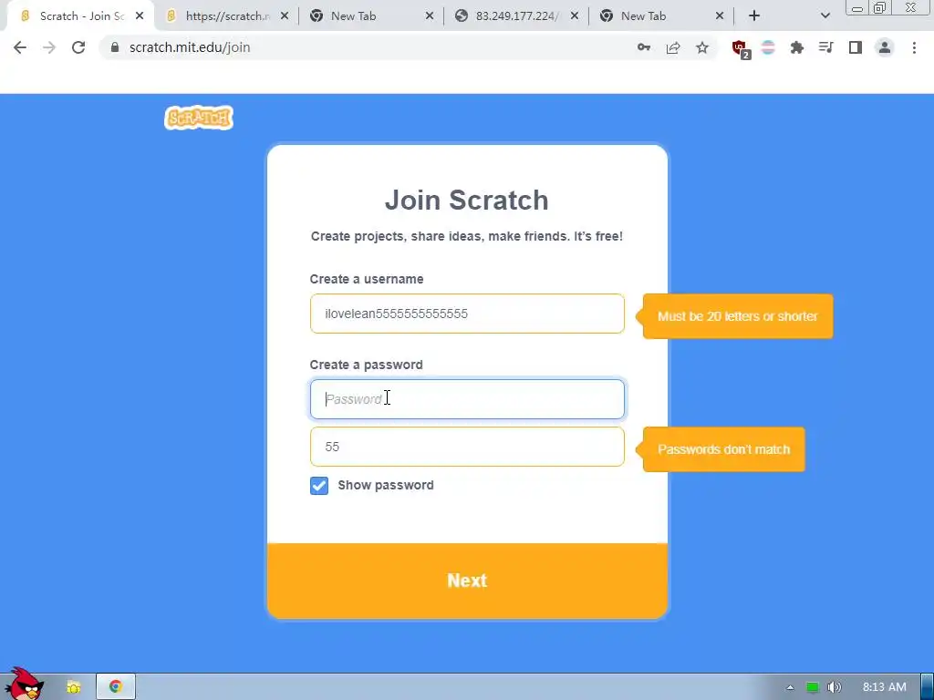Image resolution: width=934 pixels, height=700 pixels.
Task: Open a new browser tab
Action: click(x=754, y=16)
